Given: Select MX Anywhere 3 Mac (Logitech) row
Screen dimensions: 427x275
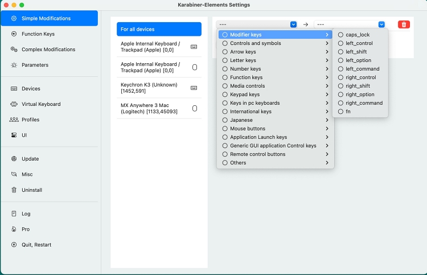Looking at the screenshot, I should (x=159, y=108).
